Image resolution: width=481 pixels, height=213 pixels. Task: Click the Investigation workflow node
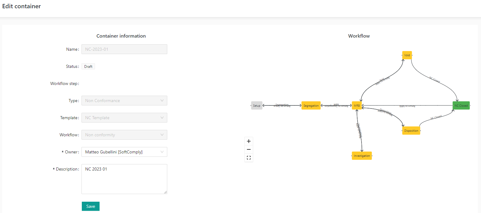tap(362, 156)
